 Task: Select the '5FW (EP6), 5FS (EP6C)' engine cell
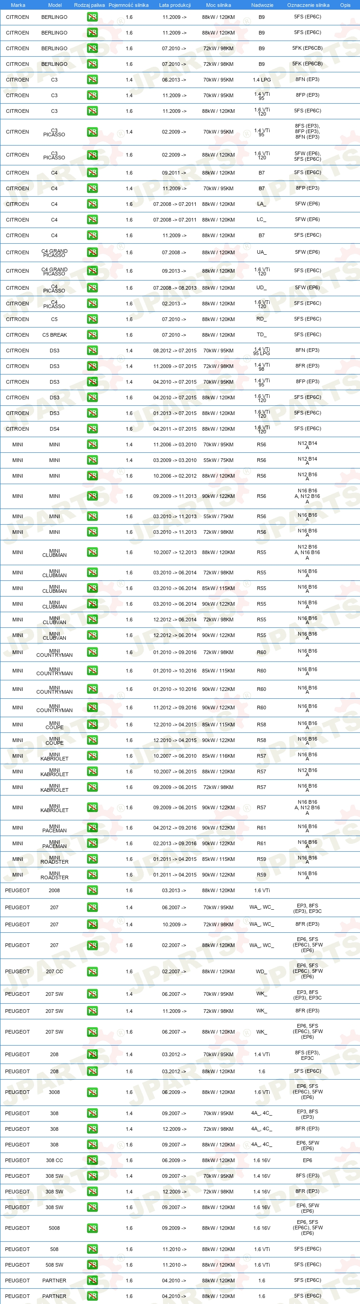(308, 157)
